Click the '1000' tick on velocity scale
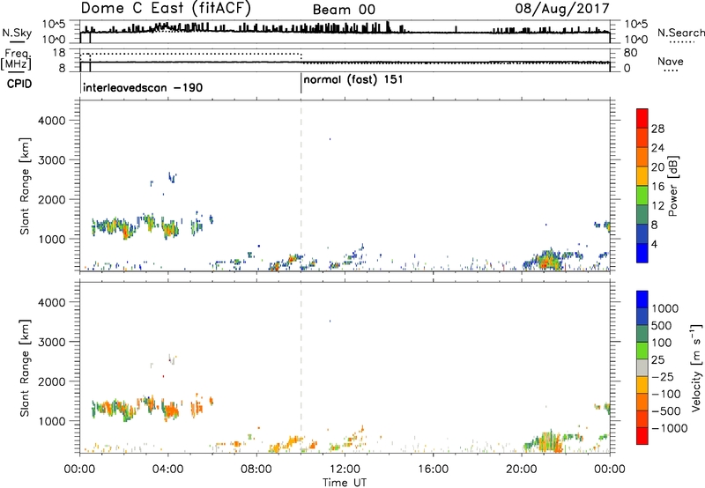The height and width of the screenshot is (488, 705). tap(665, 308)
